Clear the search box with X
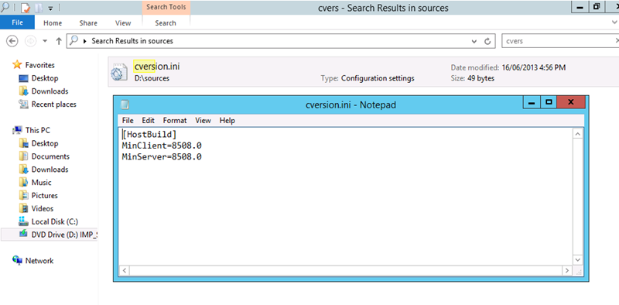Screen dimensions: 619x305 click(616, 40)
